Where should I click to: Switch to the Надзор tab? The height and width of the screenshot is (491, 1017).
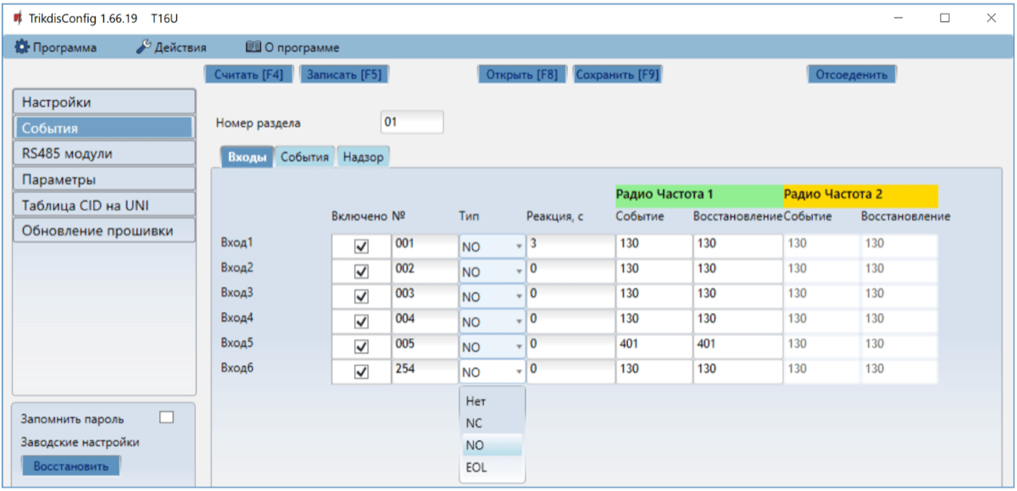[x=363, y=157]
